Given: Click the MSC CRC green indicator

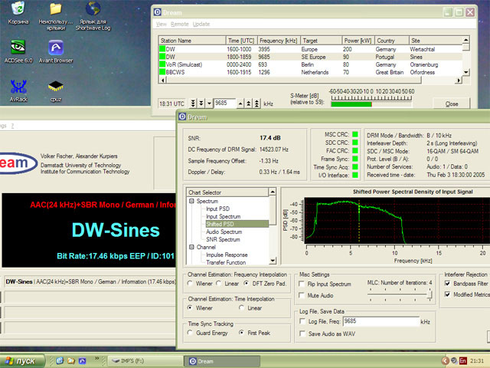Looking at the screenshot, I should click(x=355, y=134).
